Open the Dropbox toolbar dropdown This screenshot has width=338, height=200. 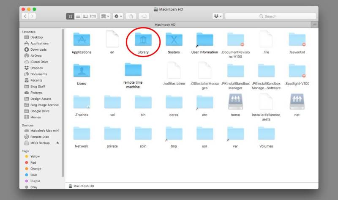[x=218, y=16]
